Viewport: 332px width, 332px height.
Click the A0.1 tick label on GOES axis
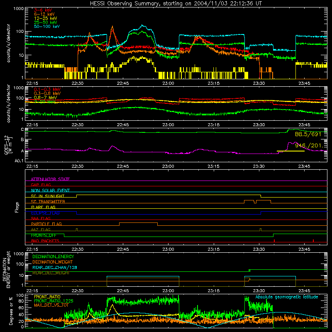click(x=19, y=161)
